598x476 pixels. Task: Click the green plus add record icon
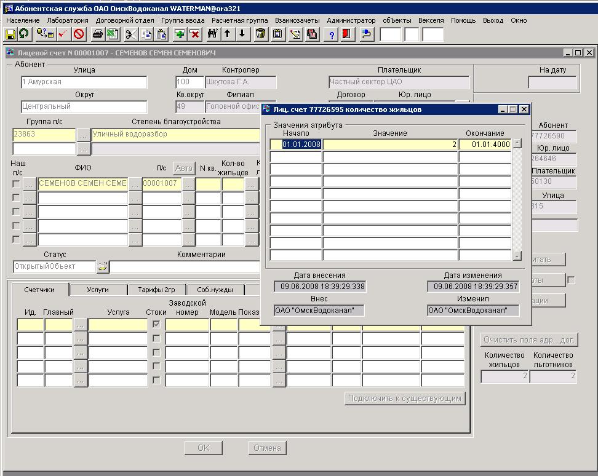point(180,34)
